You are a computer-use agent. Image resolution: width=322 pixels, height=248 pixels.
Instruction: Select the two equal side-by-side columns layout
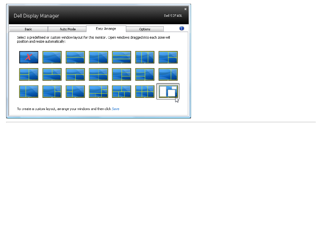point(98,57)
